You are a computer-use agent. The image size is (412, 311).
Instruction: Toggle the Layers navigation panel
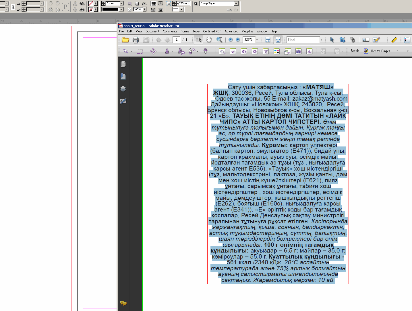123,89
